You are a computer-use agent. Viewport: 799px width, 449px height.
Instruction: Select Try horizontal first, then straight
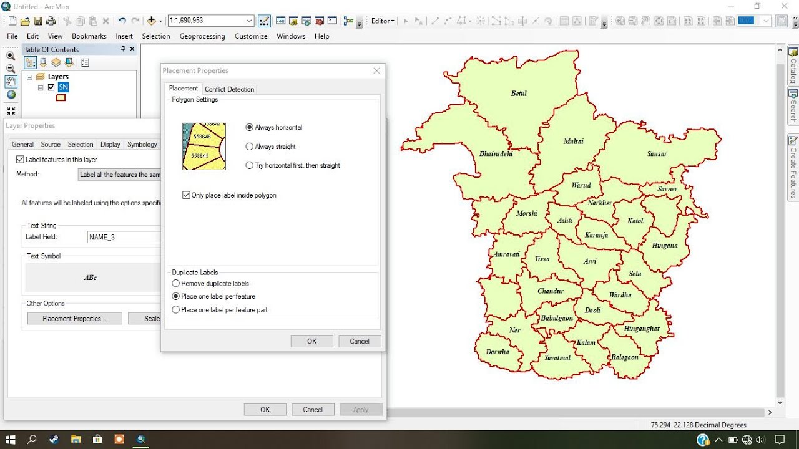[250, 165]
